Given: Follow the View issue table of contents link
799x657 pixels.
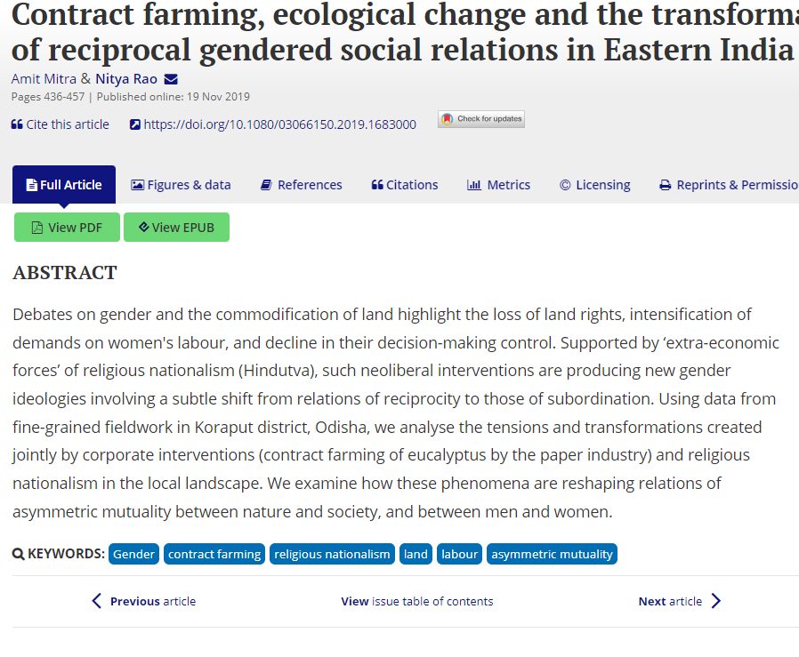Looking at the screenshot, I should coord(416,601).
